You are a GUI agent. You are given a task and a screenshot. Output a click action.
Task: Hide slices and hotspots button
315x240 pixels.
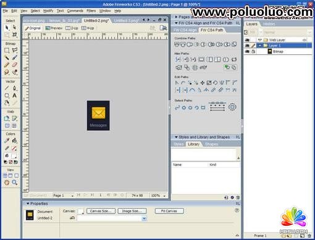(7, 126)
